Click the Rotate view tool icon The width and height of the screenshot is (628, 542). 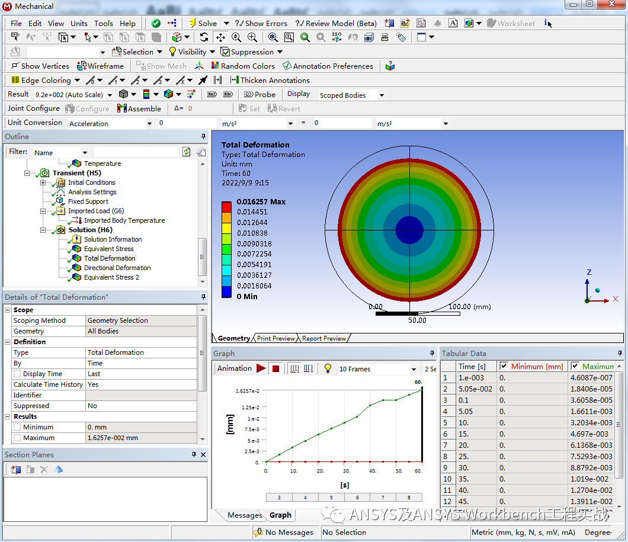coord(204,37)
